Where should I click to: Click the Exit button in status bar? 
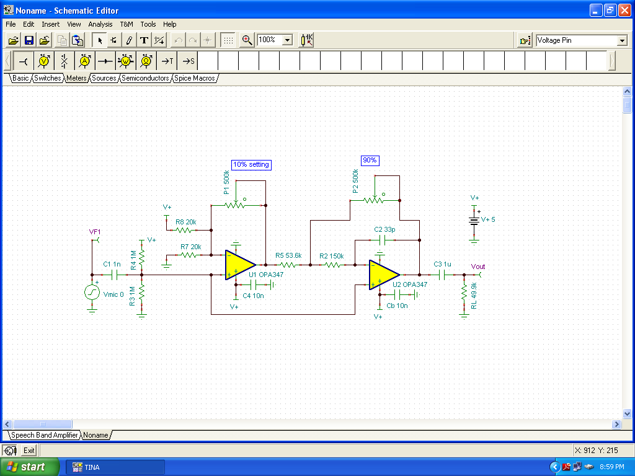tap(29, 451)
